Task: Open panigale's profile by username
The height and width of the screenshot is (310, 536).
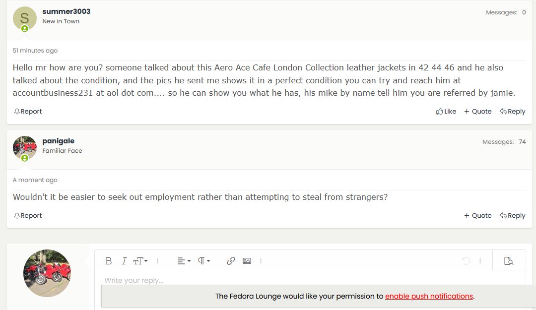Action: click(59, 141)
